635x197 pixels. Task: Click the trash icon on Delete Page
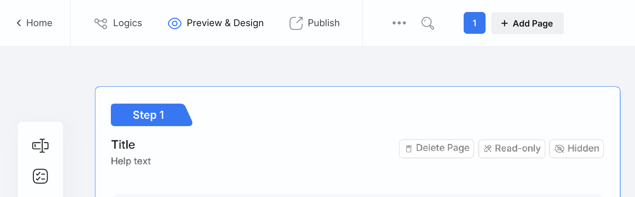[409, 149]
